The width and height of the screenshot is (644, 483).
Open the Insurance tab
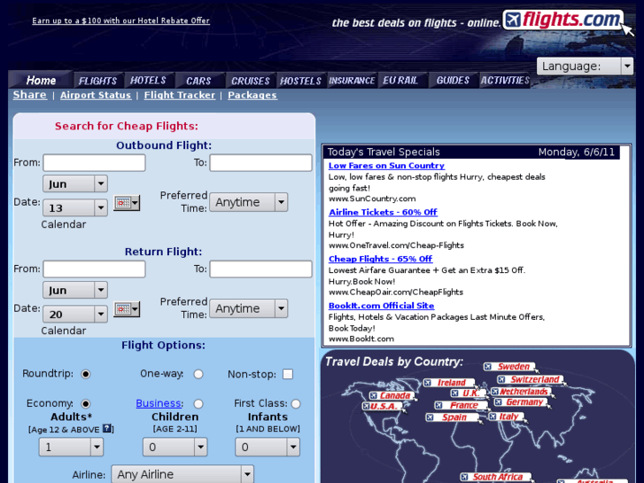352,81
